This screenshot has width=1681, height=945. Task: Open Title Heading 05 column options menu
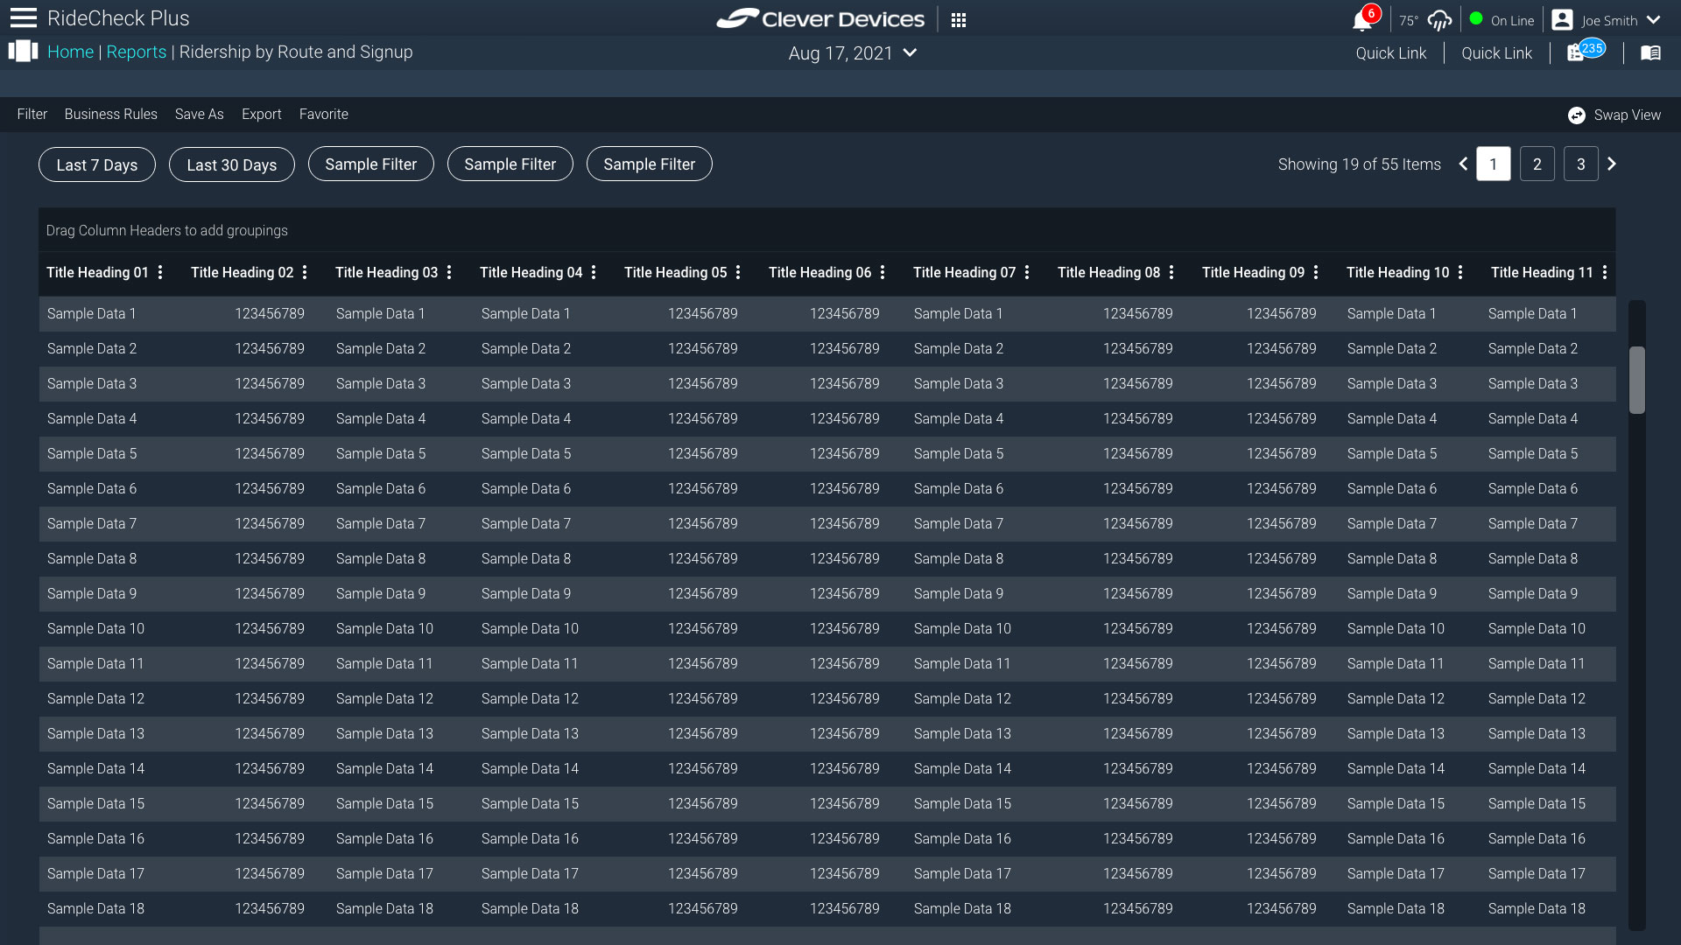pos(738,273)
